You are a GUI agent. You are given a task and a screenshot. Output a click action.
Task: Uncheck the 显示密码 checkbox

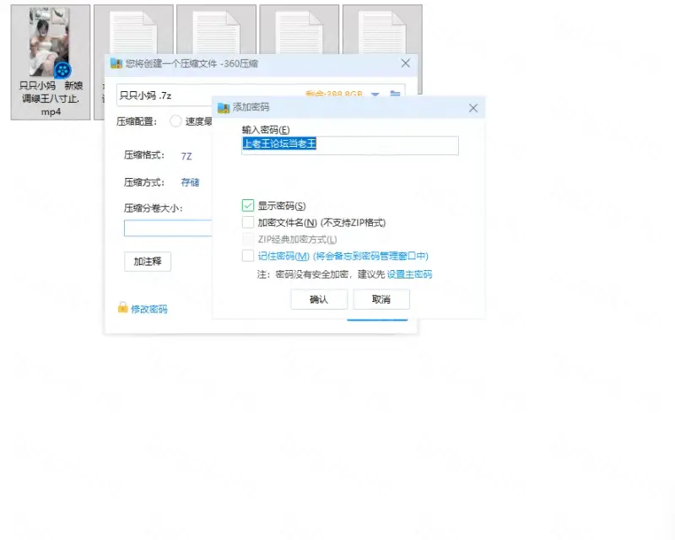[248, 206]
